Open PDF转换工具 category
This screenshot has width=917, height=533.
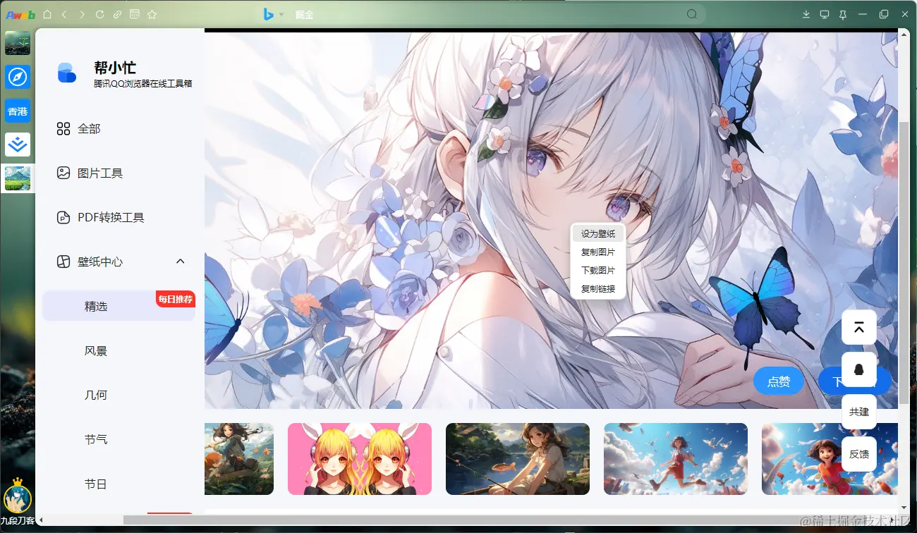(111, 218)
